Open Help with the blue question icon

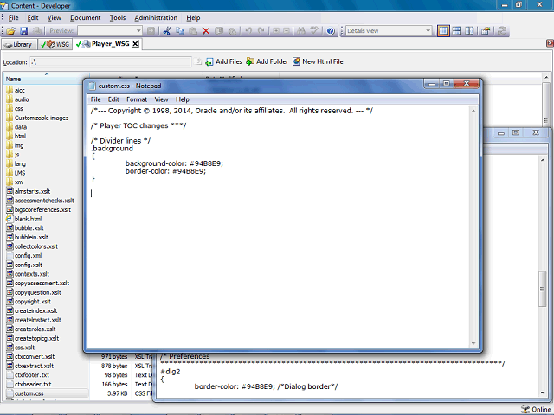[331, 31]
